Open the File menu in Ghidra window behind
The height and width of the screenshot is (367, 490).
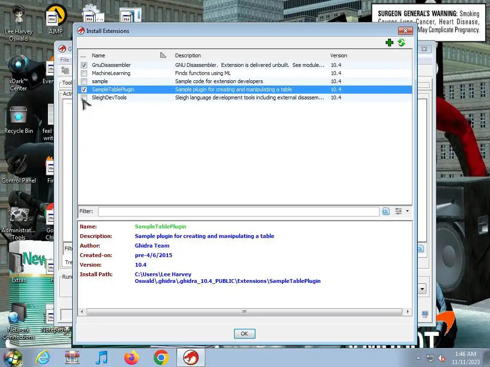[65, 60]
